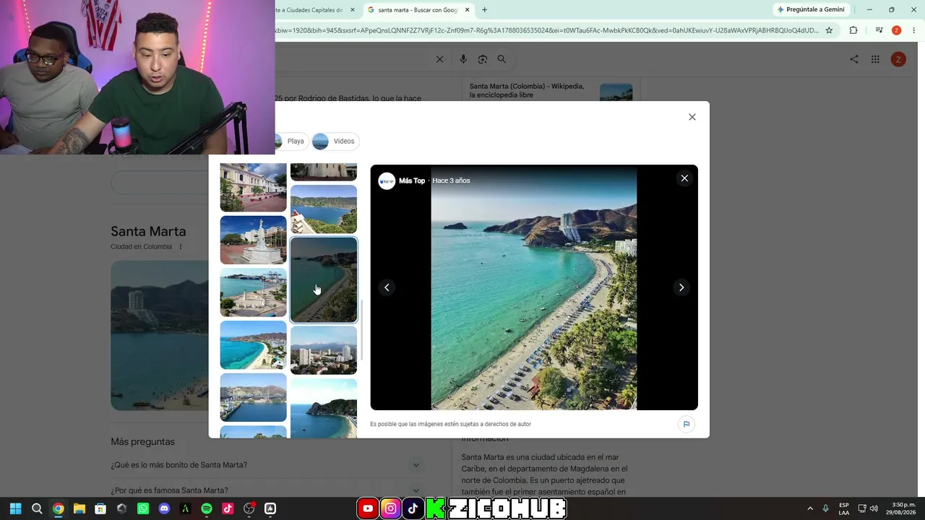
Task: Open the Más Top source link
Action: [412, 181]
